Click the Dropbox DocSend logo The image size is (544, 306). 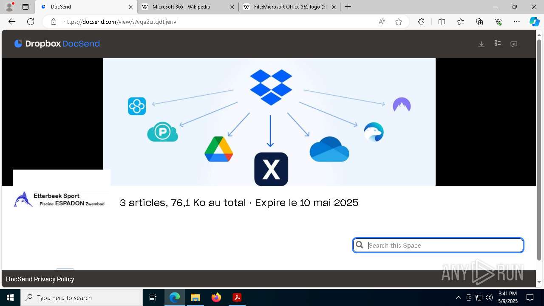pyautogui.click(x=57, y=44)
